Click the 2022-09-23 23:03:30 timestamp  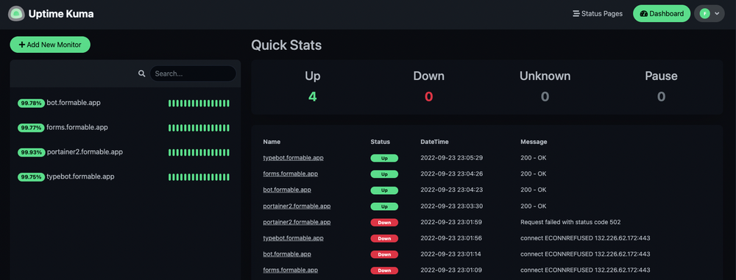coord(452,206)
